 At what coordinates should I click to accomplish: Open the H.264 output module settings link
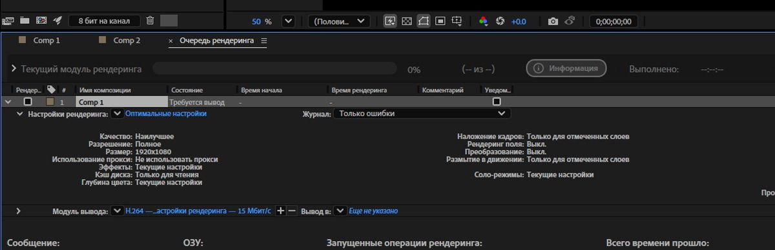[198, 211]
